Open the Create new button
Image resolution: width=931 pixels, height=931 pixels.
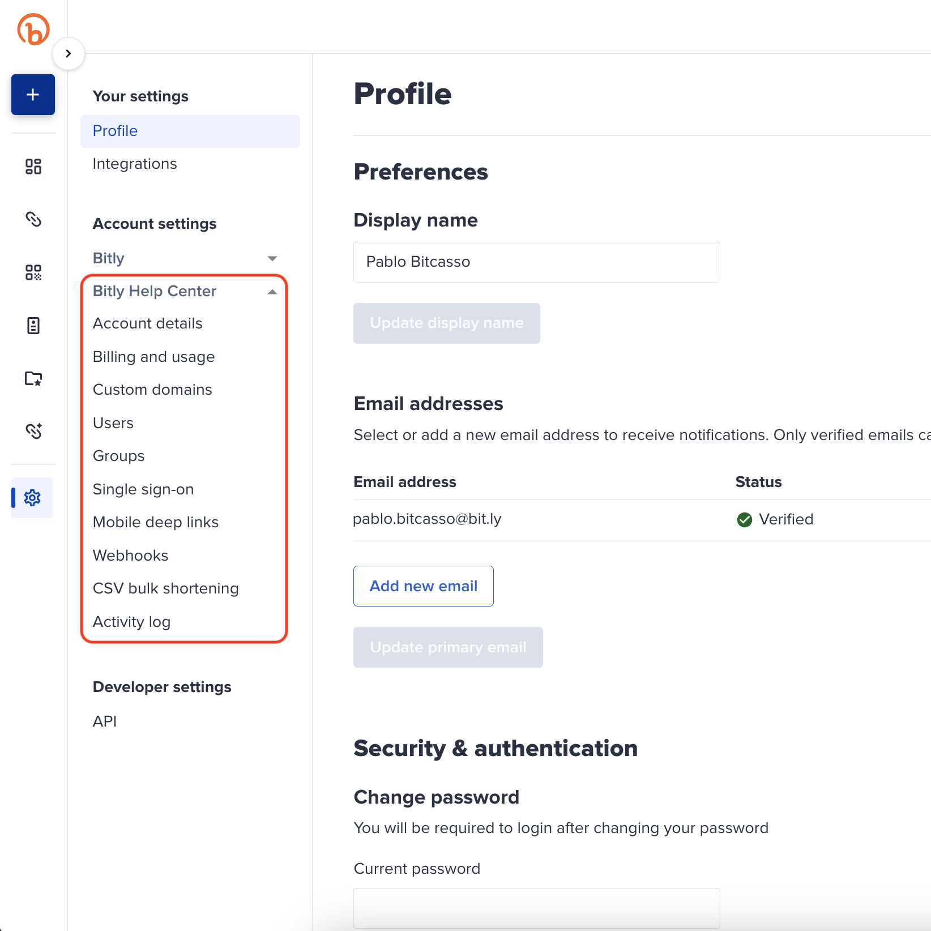click(x=33, y=95)
